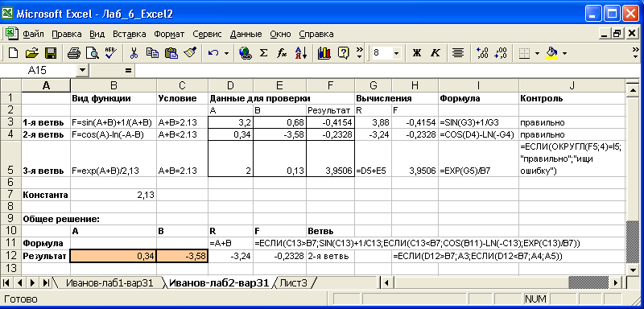
Task: Open the Формат menu
Action: (x=169, y=34)
